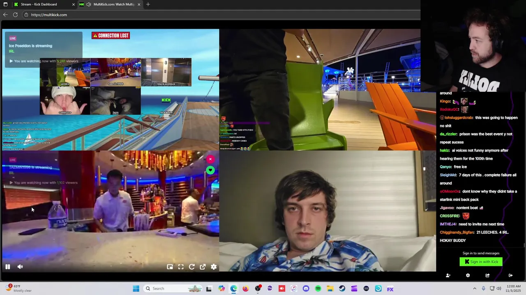Click chat username Qanyo

click(x=446, y=167)
